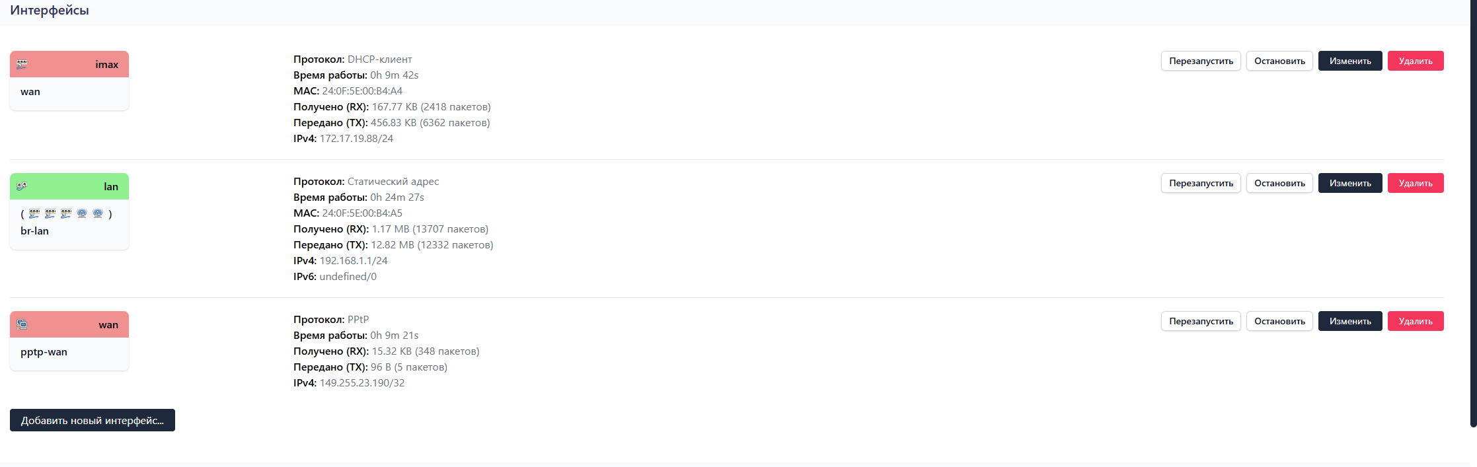Screen dimensions: 1477x467
Task: Click Добавить новый интерфейс button
Action: pyautogui.click(x=93, y=420)
